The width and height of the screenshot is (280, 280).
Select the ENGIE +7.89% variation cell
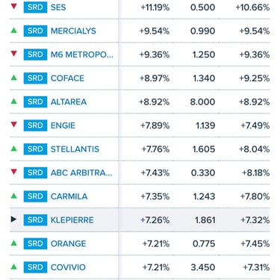(x=155, y=125)
